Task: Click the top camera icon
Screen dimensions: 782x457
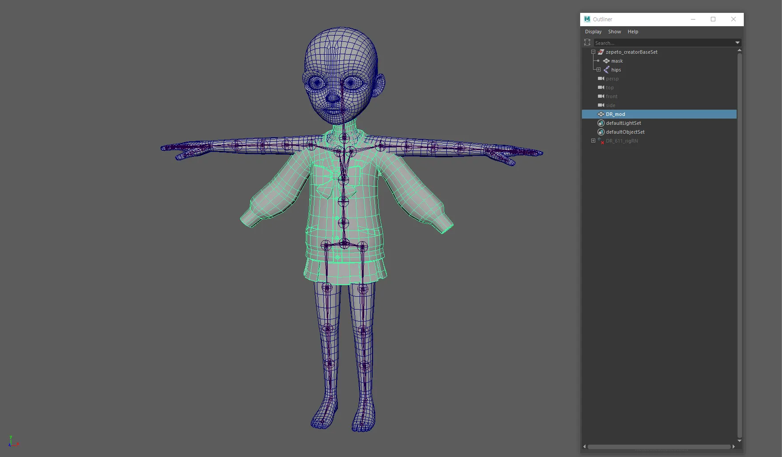Action: click(x=601, y=87)
